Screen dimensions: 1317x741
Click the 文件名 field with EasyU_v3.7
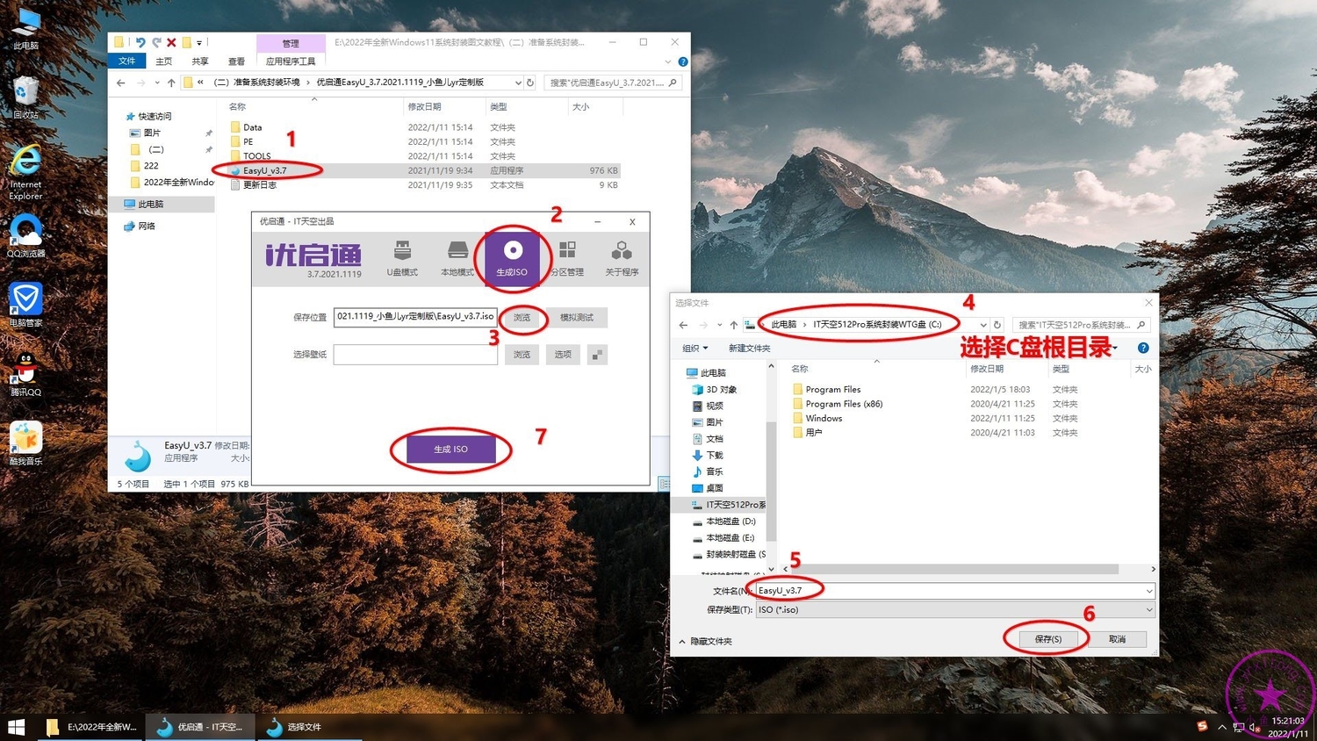point(948,591)
